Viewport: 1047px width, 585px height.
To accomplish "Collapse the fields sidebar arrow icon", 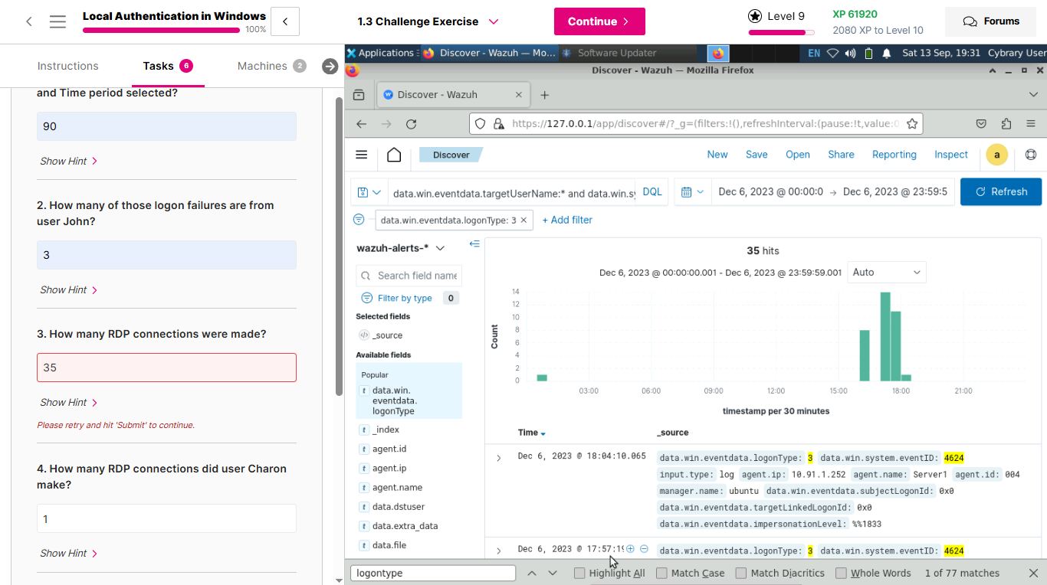I will (474, 244).
